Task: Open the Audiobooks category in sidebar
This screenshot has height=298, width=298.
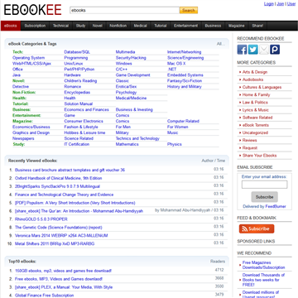Action: tap(252, 79)
